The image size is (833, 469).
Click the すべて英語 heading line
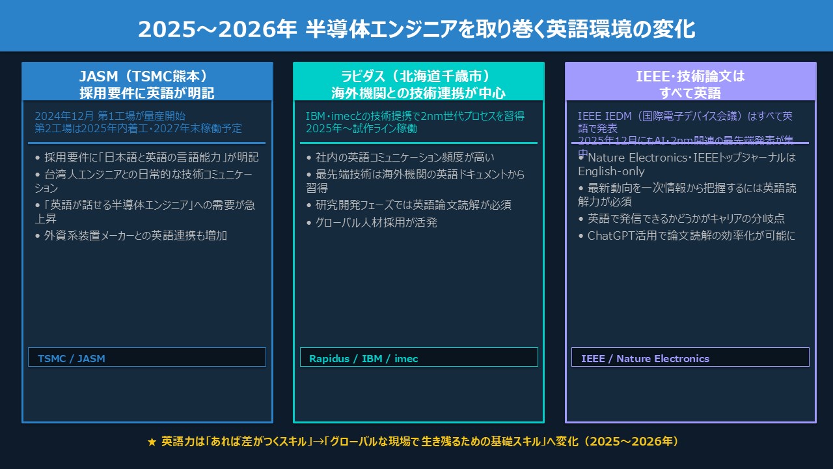coord(690,93)
